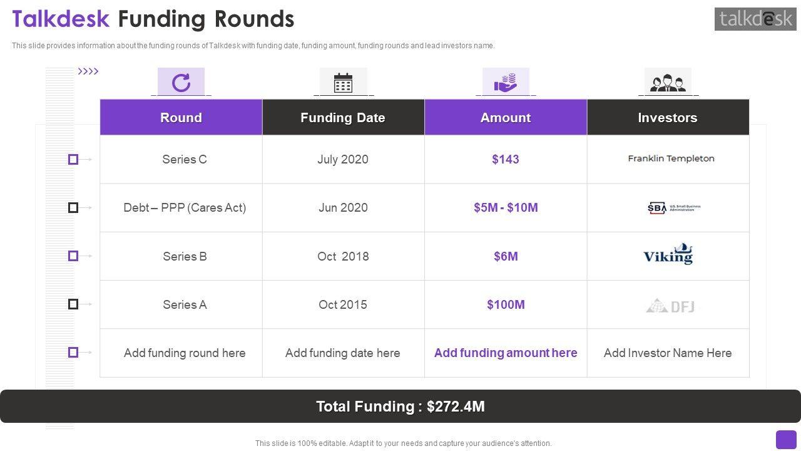Click the square bullet beside Series C
The image size is (801, 451).
click(x=73, y=160)
